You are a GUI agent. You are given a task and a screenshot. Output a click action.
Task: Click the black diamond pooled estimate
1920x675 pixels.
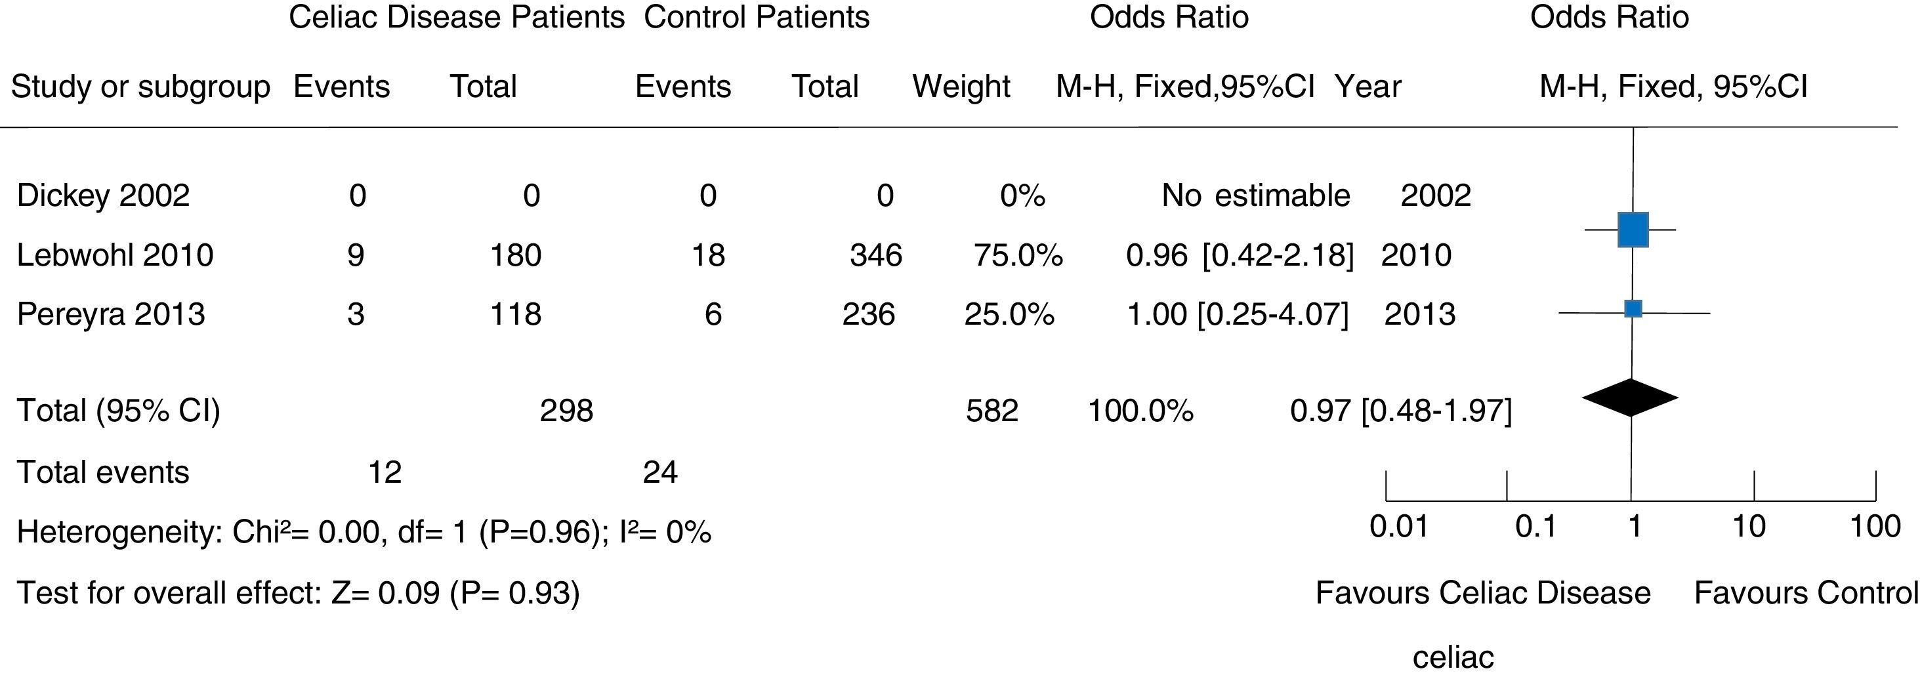tap(1630, 398)
